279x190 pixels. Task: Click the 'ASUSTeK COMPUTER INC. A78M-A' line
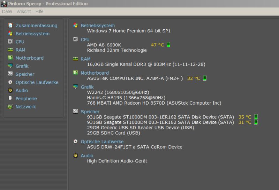(135, 78)
